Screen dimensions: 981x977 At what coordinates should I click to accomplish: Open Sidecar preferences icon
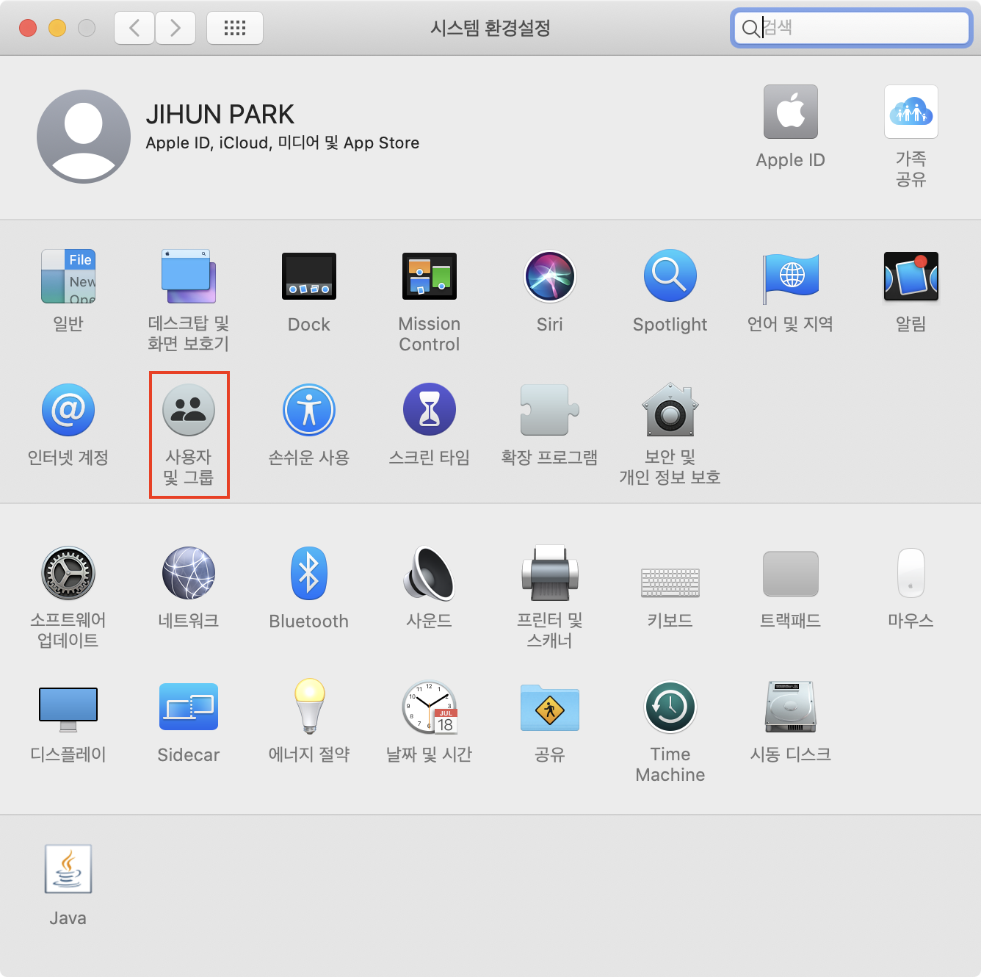tap(189, 707)
